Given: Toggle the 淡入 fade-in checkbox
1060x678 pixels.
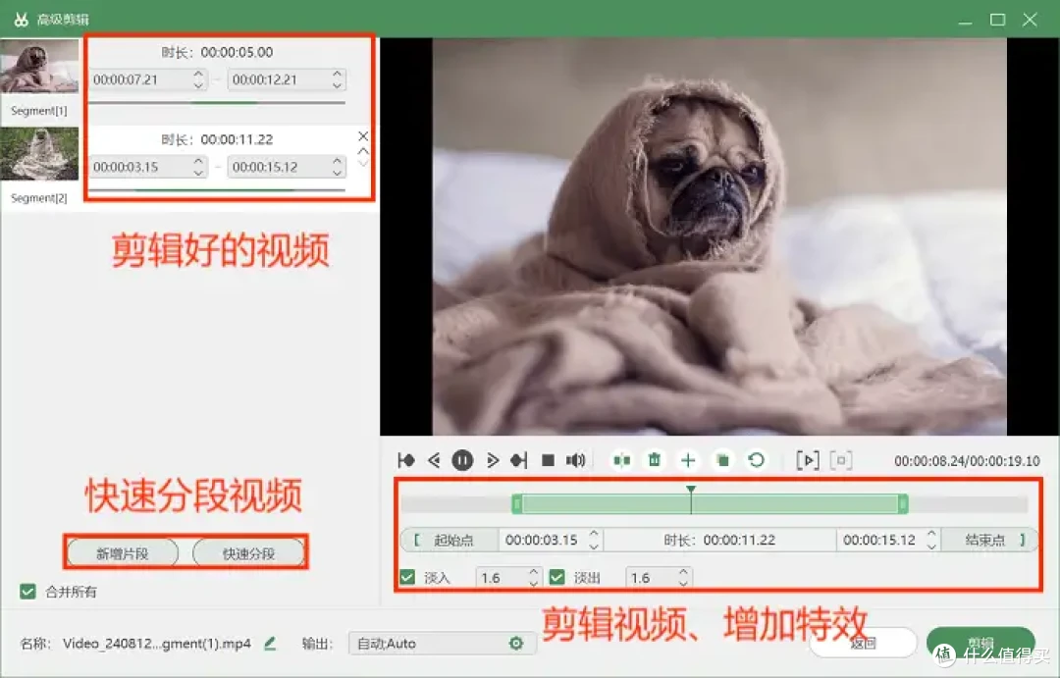Looking at the screenshot, I should click(x=407, y=577).
